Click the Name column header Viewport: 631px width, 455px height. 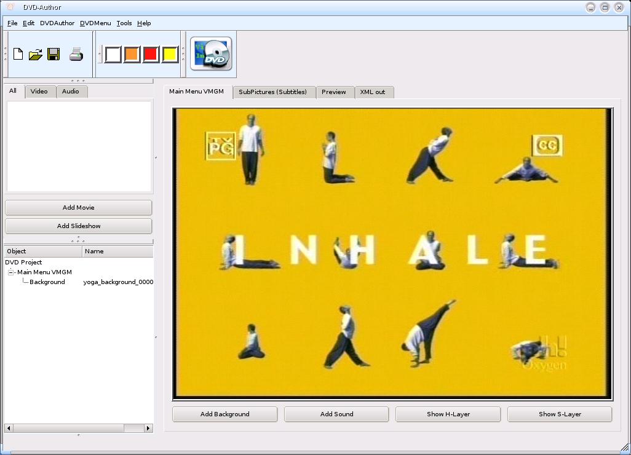click(117, 251)
